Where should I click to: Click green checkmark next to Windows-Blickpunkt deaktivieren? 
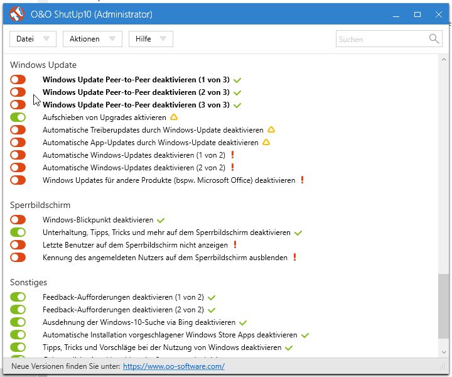(161, 221)
